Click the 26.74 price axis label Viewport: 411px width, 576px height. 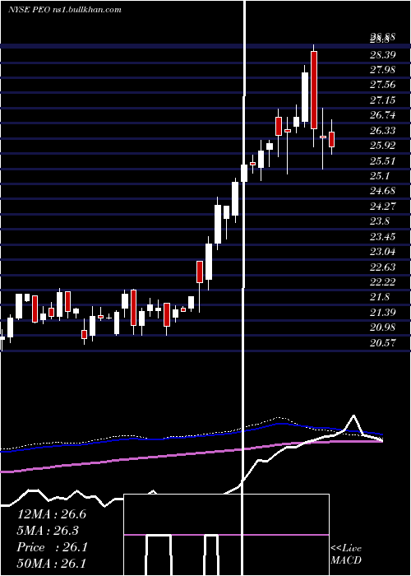click(383, 115)
